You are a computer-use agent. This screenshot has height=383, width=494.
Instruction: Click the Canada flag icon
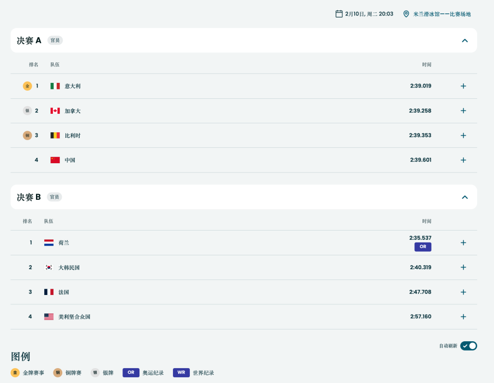(x=55, y=111)
